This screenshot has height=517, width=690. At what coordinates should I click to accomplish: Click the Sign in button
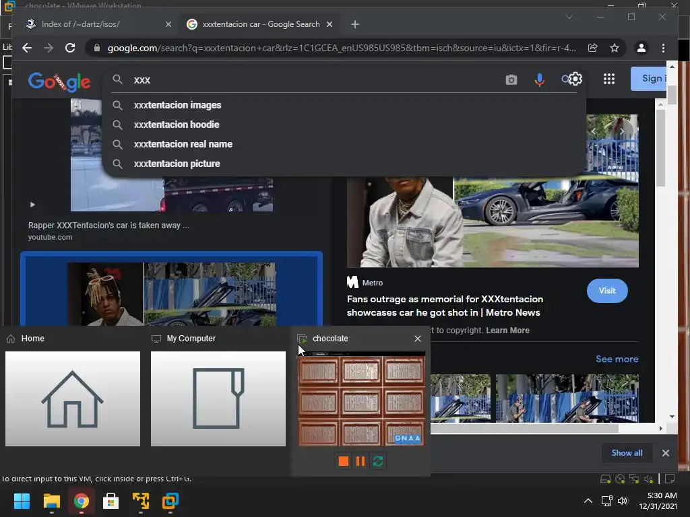point(649,79)
